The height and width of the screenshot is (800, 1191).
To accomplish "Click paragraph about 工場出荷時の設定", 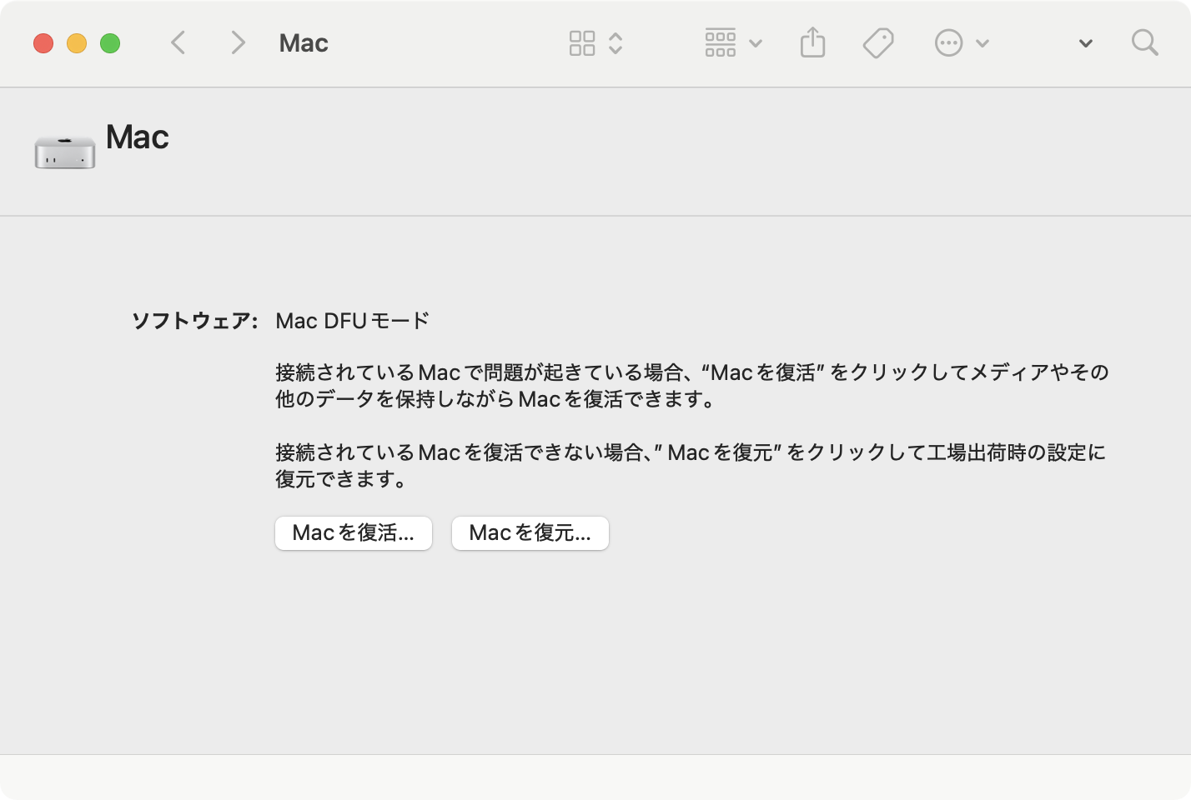I will coord(691,466).
